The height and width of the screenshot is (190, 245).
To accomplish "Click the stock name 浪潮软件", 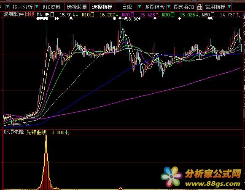I will [x=13, y=14].
